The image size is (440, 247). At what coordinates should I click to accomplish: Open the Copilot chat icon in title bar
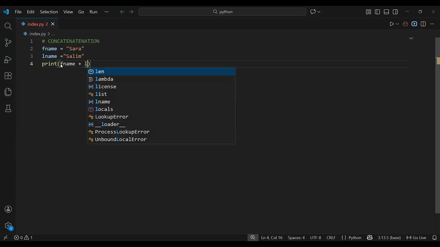[x=313, y=12]
